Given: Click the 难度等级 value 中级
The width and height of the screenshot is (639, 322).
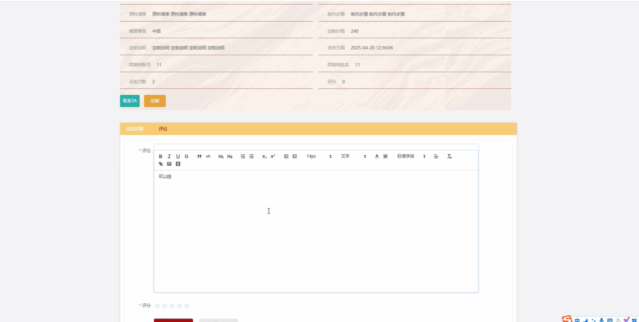Looking at the screenshot, I should point(156,31).
